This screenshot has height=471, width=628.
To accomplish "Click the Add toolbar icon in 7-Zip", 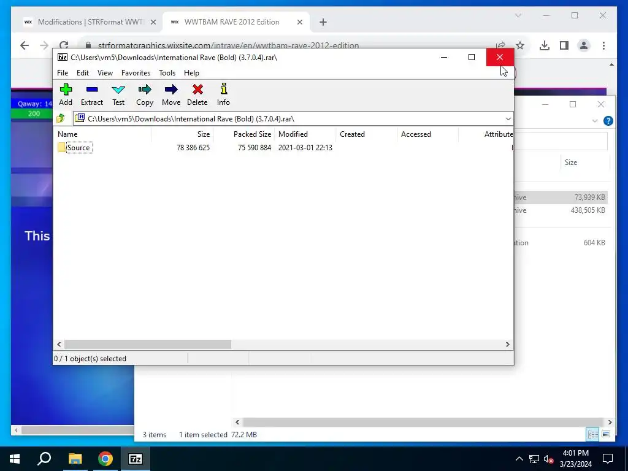I will coord(66,95).
